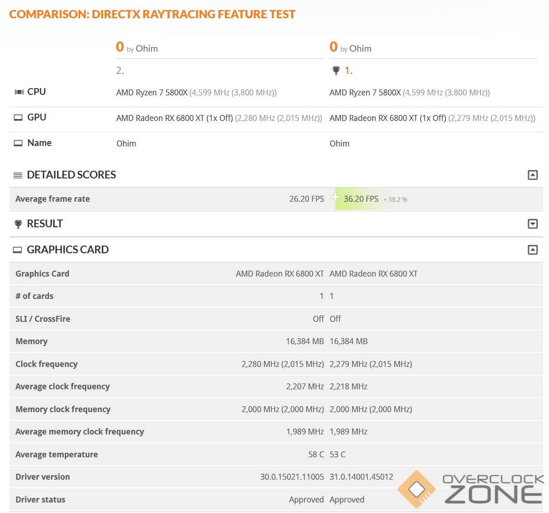Collapse the Graphics Card section toggle
Screen dimensions: 549x513
[x=533, y=250]
